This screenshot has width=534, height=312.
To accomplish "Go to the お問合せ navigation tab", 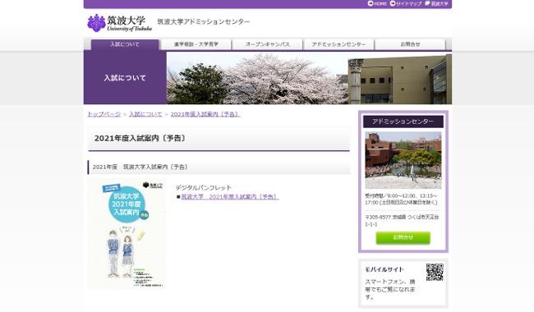I will pyautogui.click(x=410, y=44).
